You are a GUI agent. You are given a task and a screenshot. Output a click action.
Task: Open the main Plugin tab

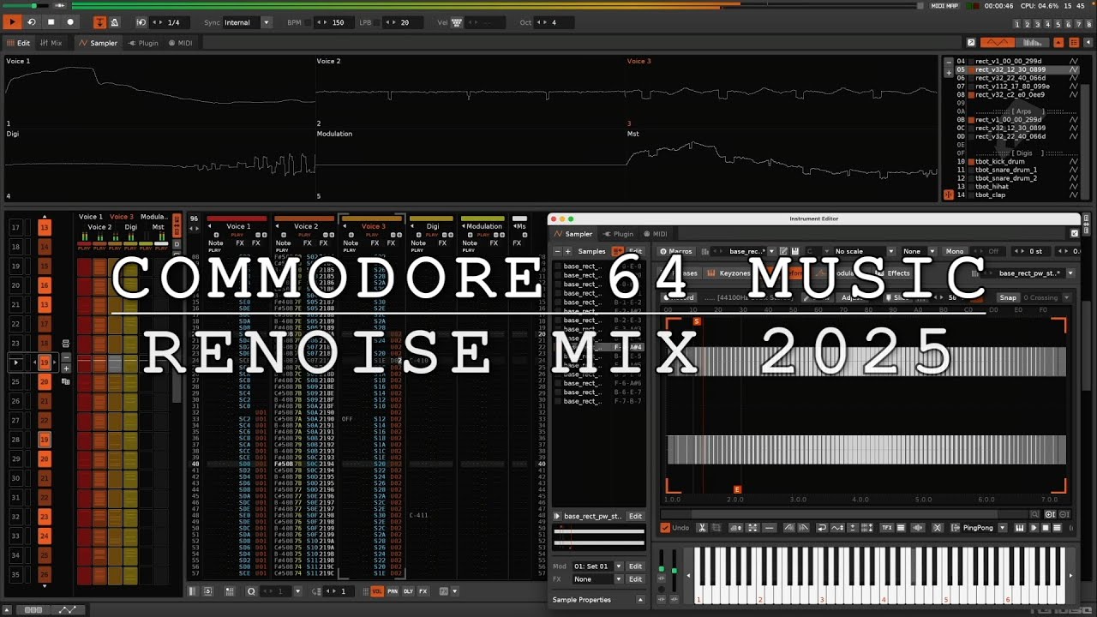coord(143,43)
